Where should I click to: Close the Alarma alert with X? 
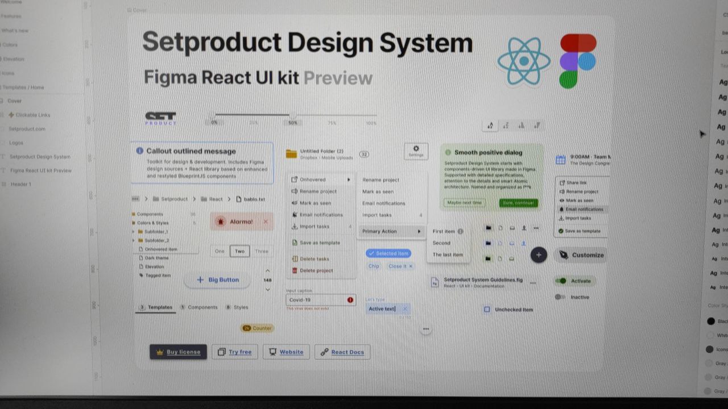265,222
